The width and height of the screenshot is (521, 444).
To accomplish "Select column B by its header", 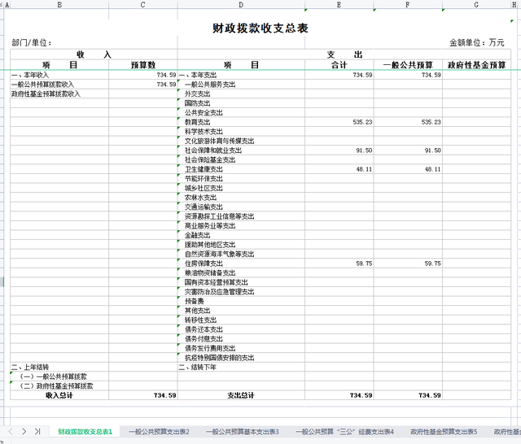I will 59,6.
